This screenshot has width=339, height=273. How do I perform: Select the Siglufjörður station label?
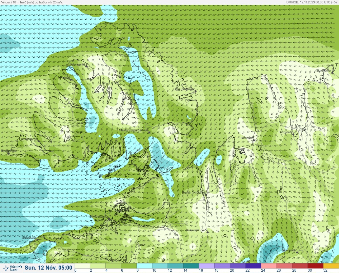coord(324,71)
